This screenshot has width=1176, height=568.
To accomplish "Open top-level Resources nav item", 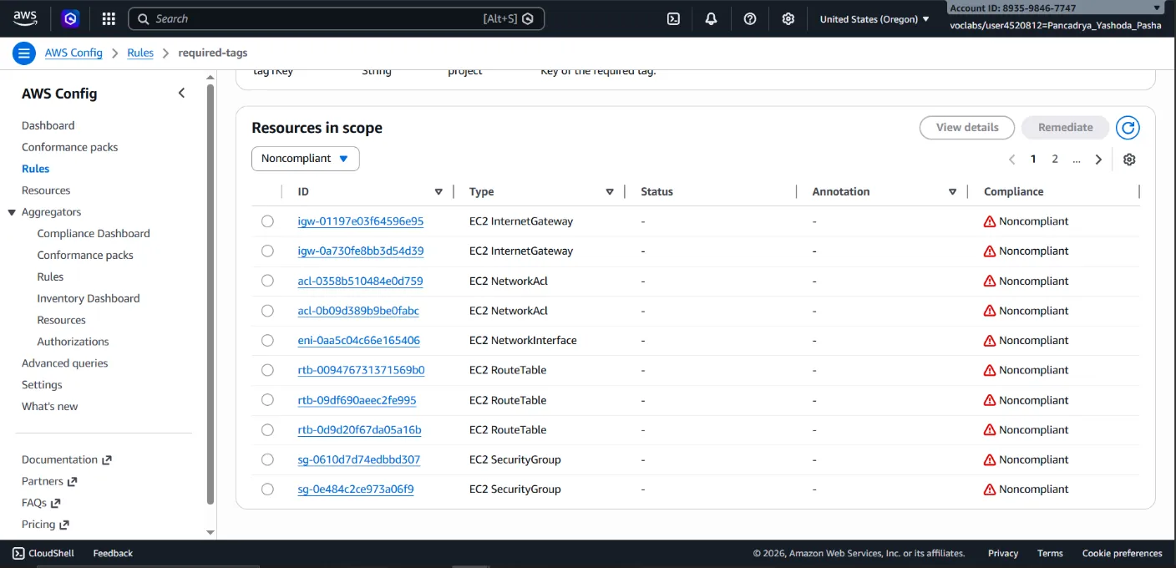I will tap(46, 190).
